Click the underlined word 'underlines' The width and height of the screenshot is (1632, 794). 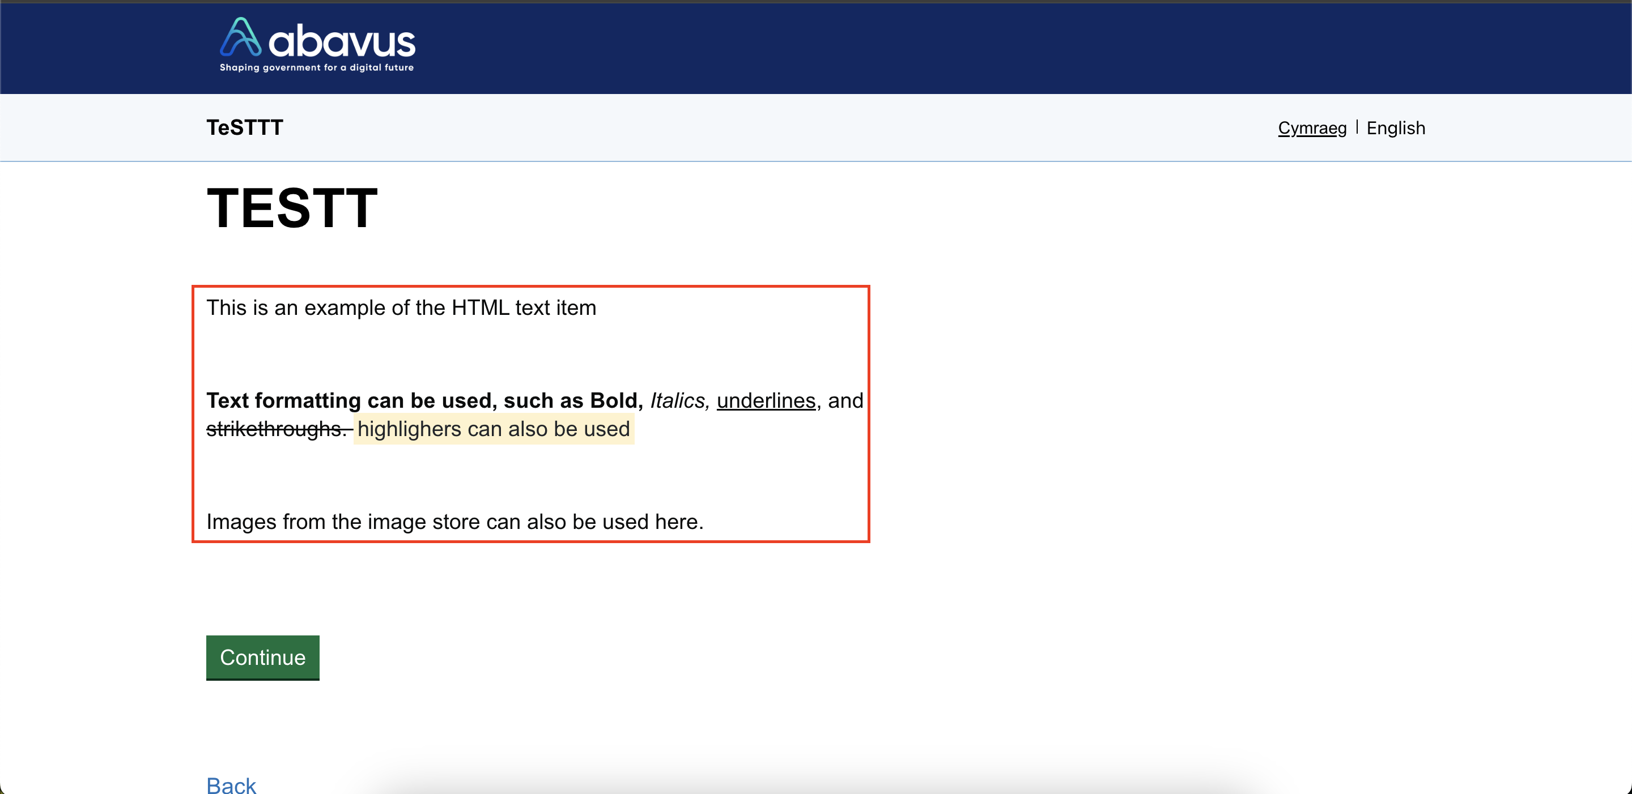click(766, 401)
